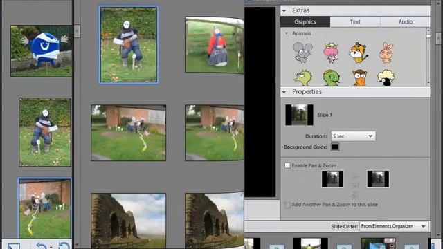The height and width of the screenshot is (249, 443).
Task: Switch to the Text tab
Action: coord(355,21)
